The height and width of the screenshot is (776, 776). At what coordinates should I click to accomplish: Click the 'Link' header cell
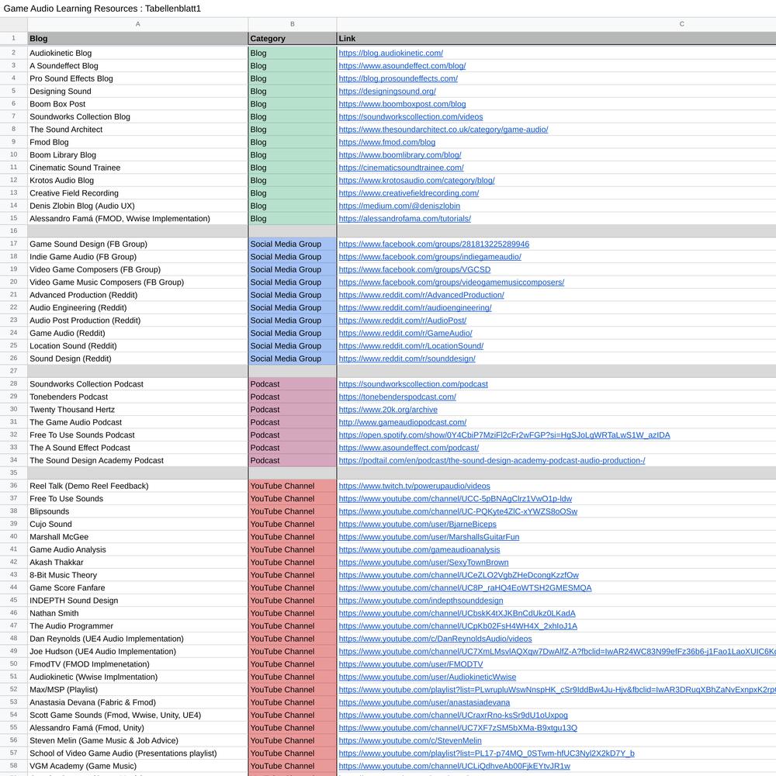pyautogui.click(x=556, y=39)
